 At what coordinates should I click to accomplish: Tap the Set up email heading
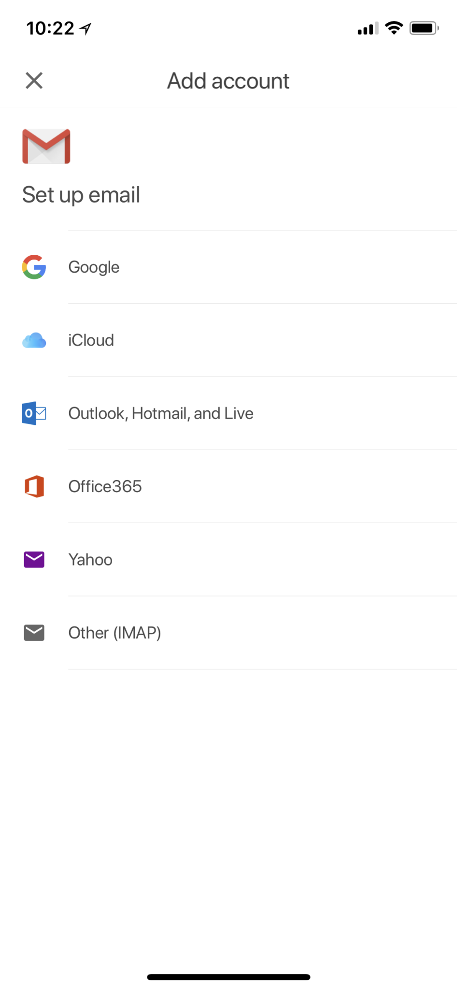(x=81, y=195)
